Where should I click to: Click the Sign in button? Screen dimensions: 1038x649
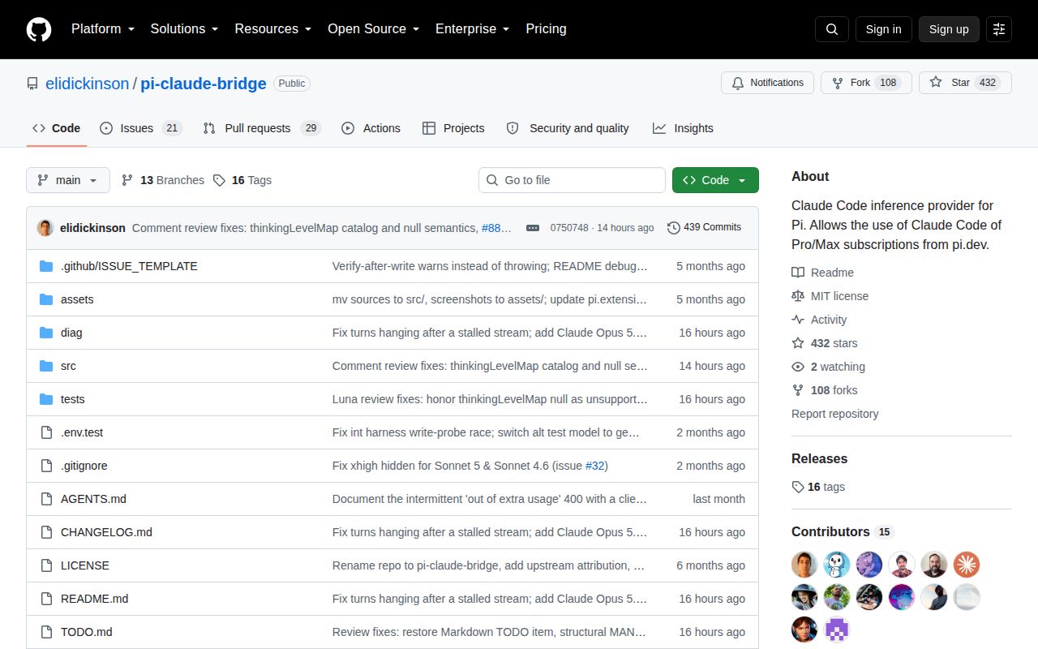point(883,29)
